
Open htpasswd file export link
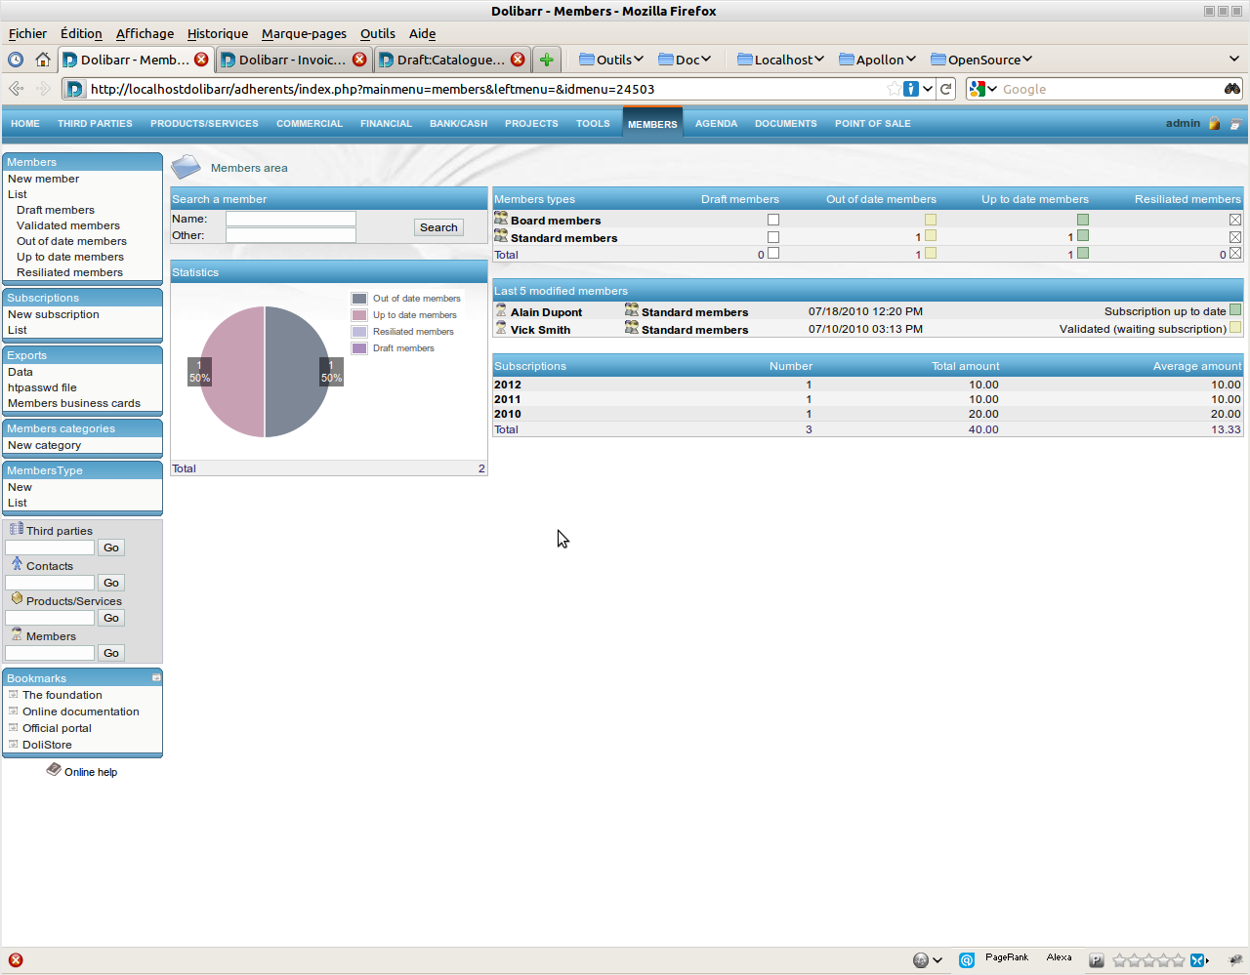[x=42, y=387]
